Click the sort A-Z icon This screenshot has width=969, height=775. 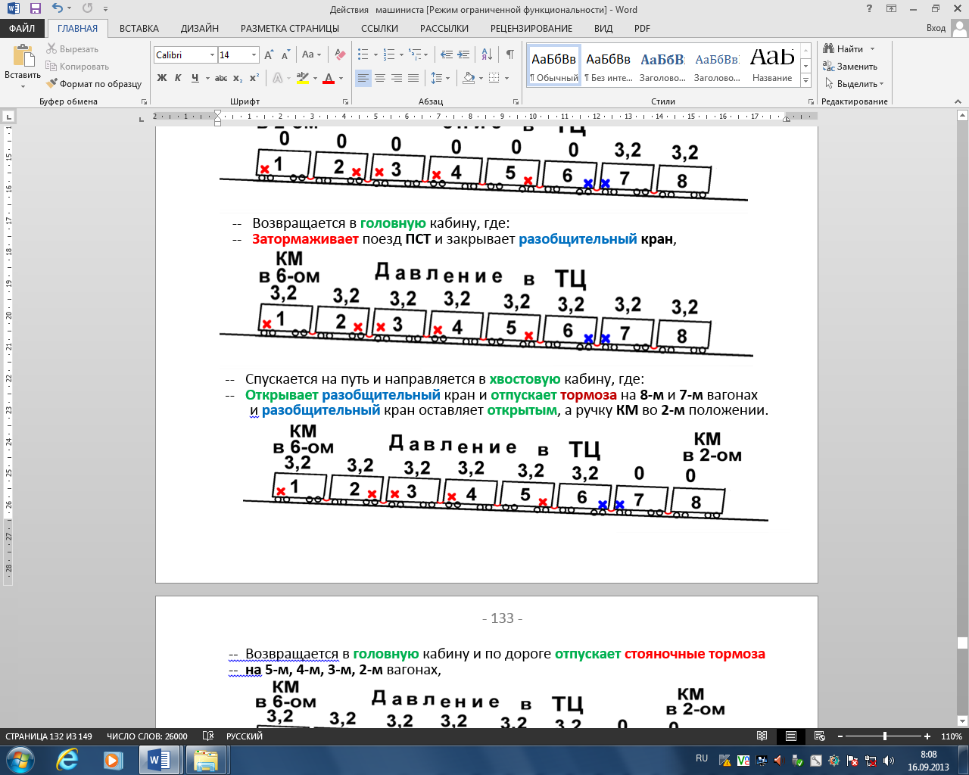click(x=487, y=54)
